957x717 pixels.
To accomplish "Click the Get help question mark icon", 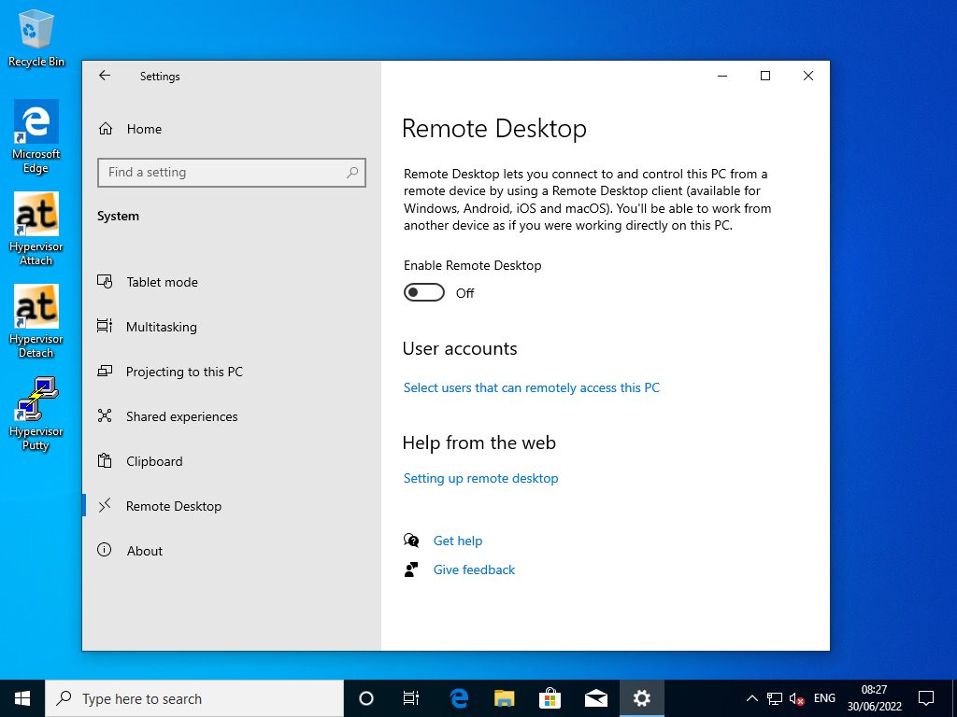I will click(x=411, y=541).
